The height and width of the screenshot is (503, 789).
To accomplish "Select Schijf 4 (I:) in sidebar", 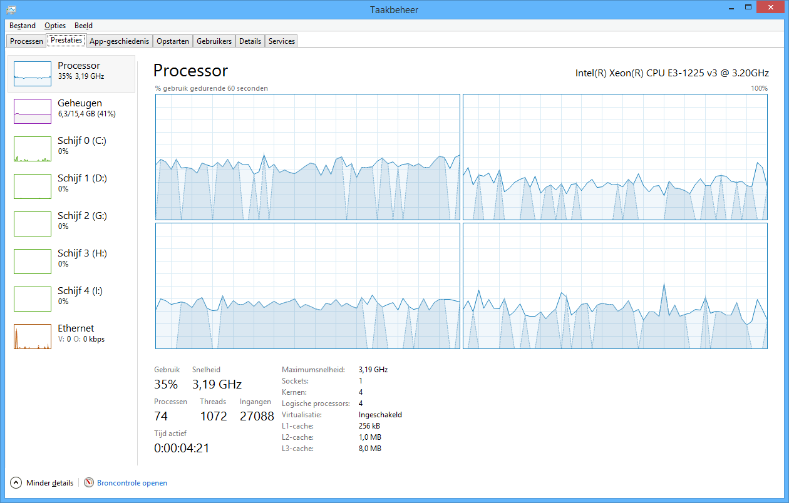I will (71, 299).
